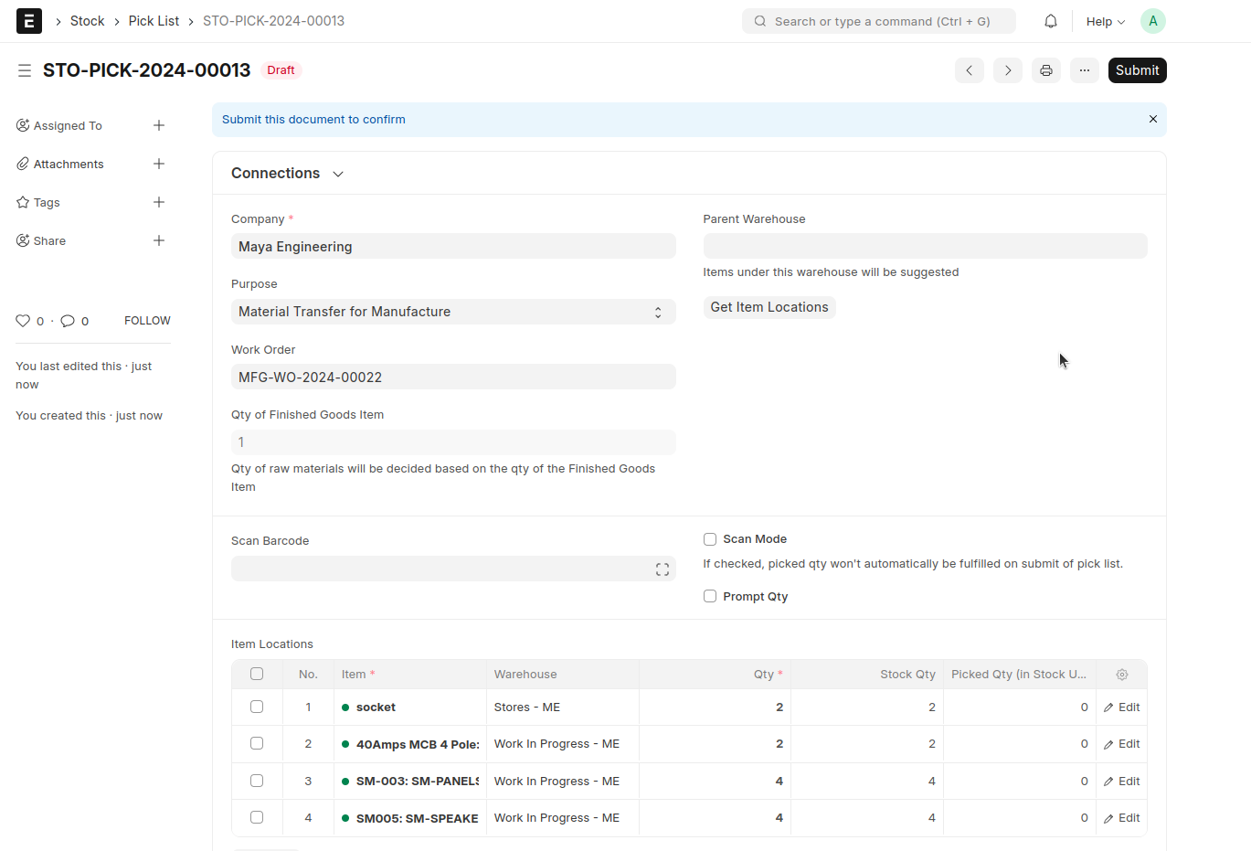This screenshot has height=851, width=1251.
Task: Open the three-dots more actions menu
Action: click(x=1084, y=70)
